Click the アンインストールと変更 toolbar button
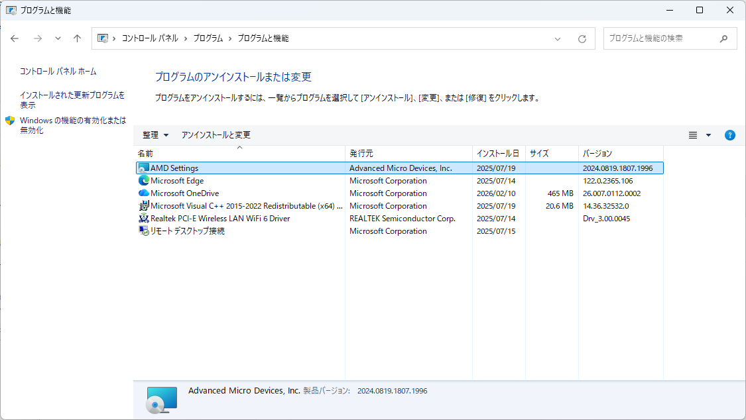The image size is (746, 420). (216, 135)
